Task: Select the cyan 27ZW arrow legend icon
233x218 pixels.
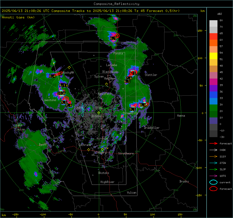Action: pos(213,163)
